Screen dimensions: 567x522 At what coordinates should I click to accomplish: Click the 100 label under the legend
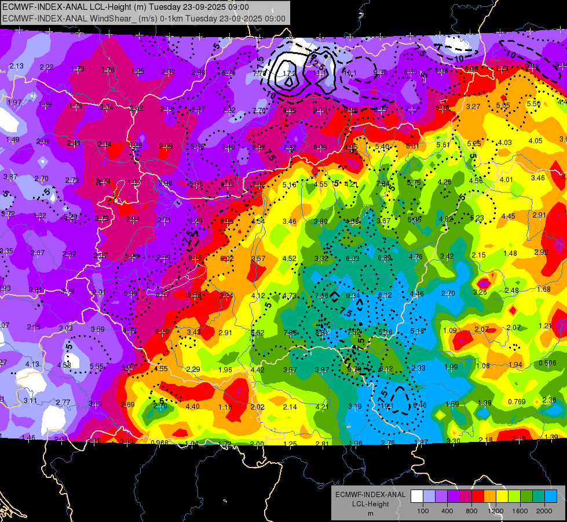pyautogui.click(x=423, y=511)
